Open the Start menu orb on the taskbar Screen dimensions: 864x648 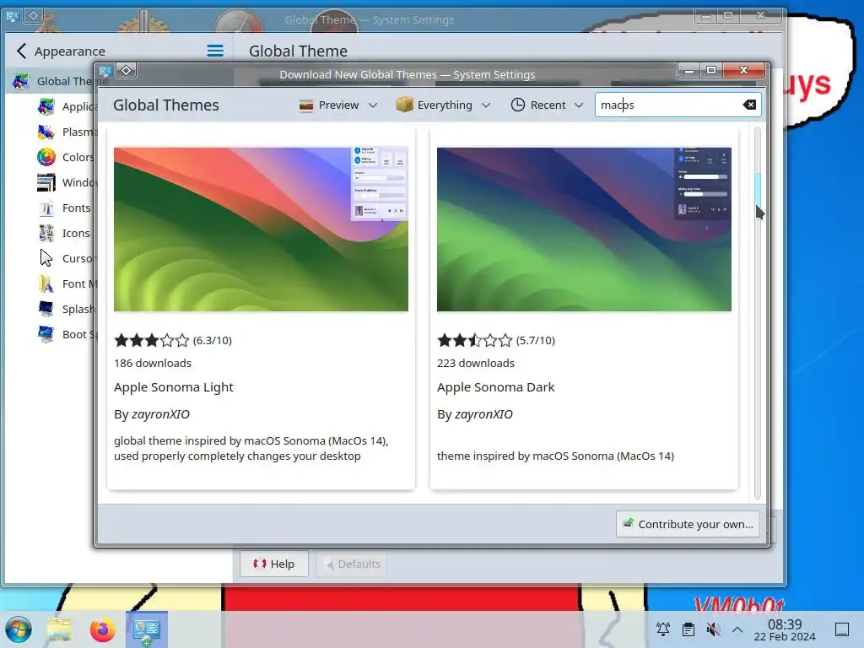pos(19,629)
